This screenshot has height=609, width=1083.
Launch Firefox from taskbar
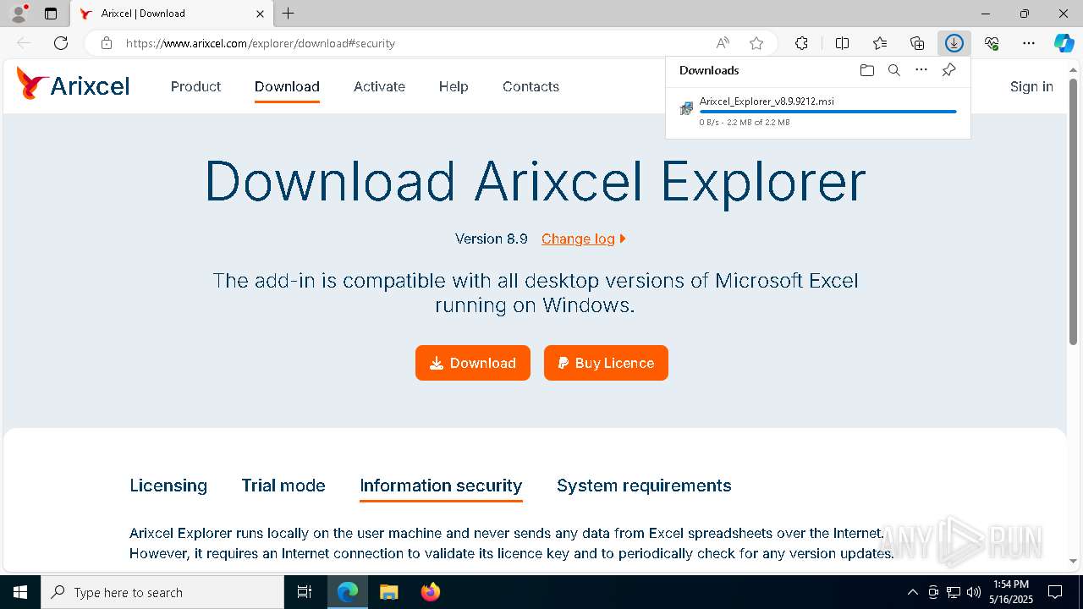click(431, 592)
